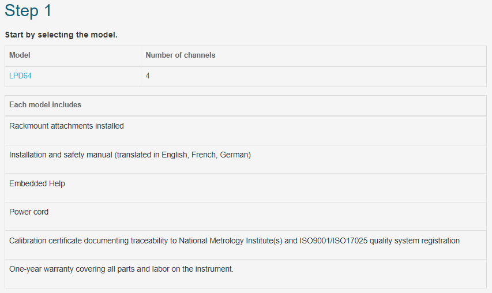The height and width of the screenshot is (293, 492).
Task: Select the Calibration certificate row
Action: click(x=246, y=245)
